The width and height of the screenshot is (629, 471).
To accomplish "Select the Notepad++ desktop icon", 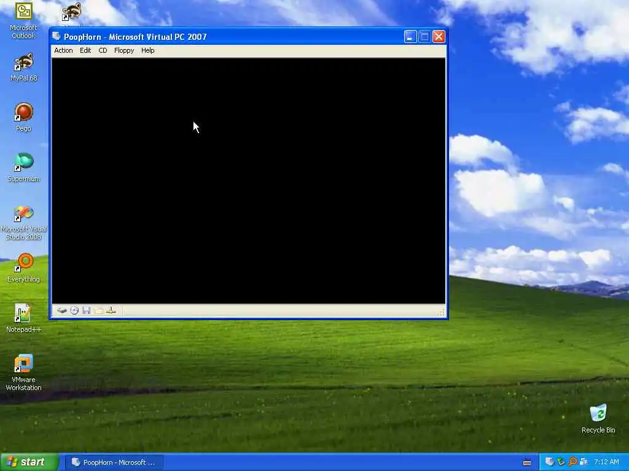I will point(23,319).
